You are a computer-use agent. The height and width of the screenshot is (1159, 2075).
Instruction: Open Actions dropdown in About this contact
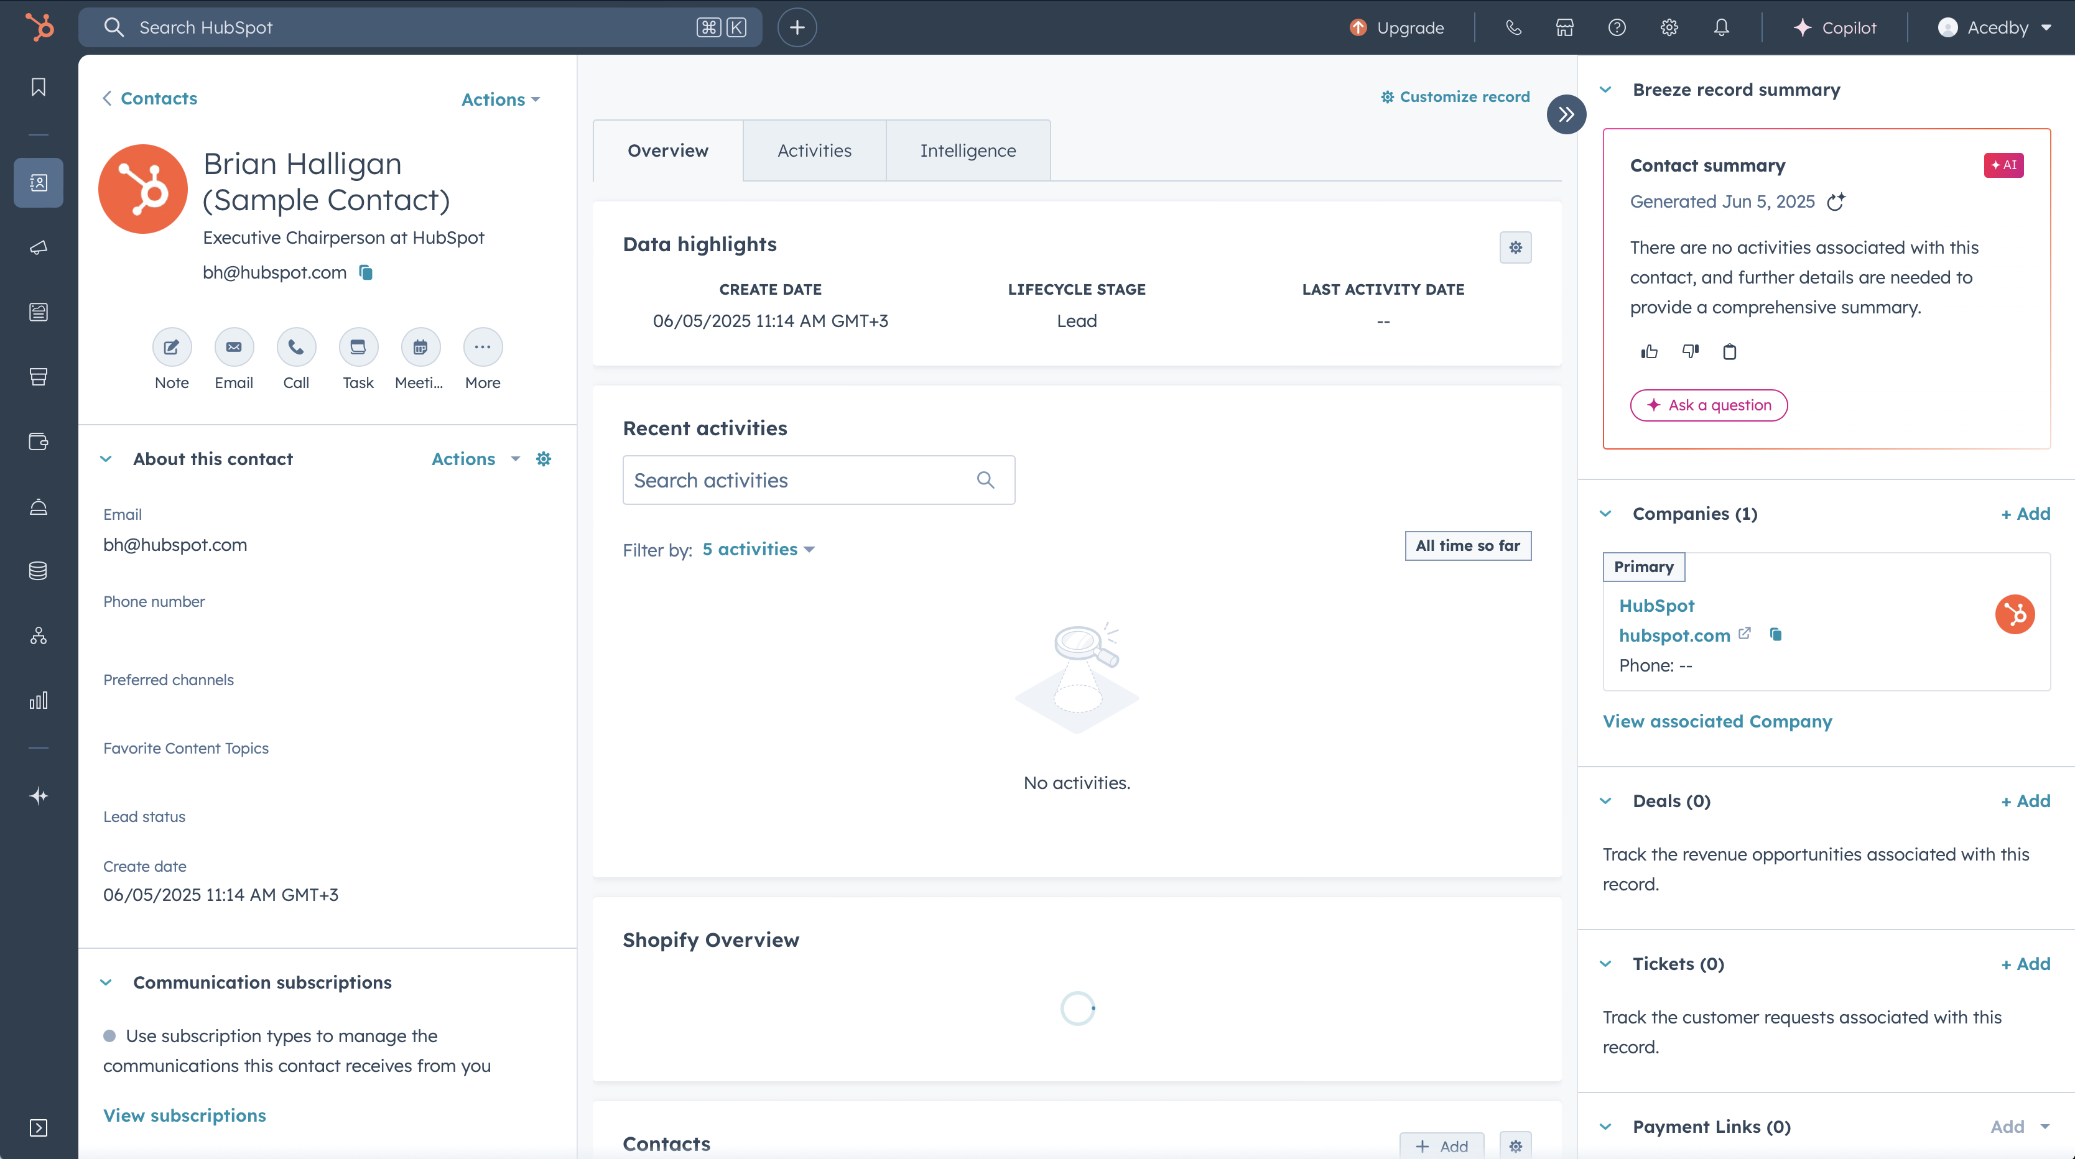point(476,459)
